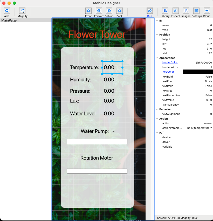The image size is (213, 221).
Task: Open the Images panel
Action: [186, 11]
